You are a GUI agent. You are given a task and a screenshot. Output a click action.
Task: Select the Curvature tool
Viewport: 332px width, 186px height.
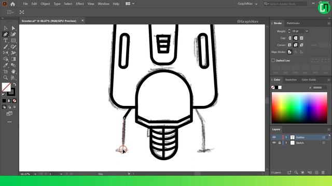pos(13,35)
